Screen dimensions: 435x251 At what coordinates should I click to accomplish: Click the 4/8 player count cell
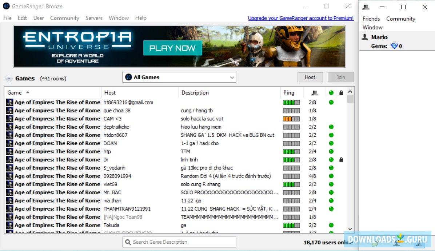312,176
